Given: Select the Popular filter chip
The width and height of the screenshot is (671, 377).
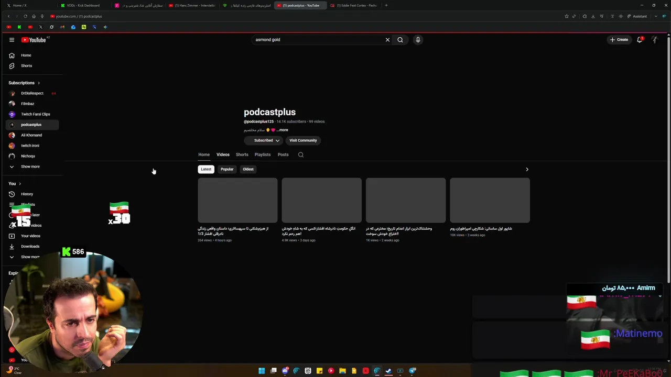Looking at the screenshot, I should tap(227, 169).
